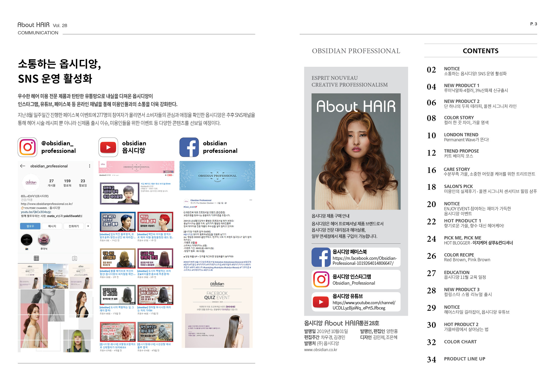Image resolution: width=555 pixels, height=381 pixels.
Task: Click the large YouTube logo icon
Action: point(108,147)
